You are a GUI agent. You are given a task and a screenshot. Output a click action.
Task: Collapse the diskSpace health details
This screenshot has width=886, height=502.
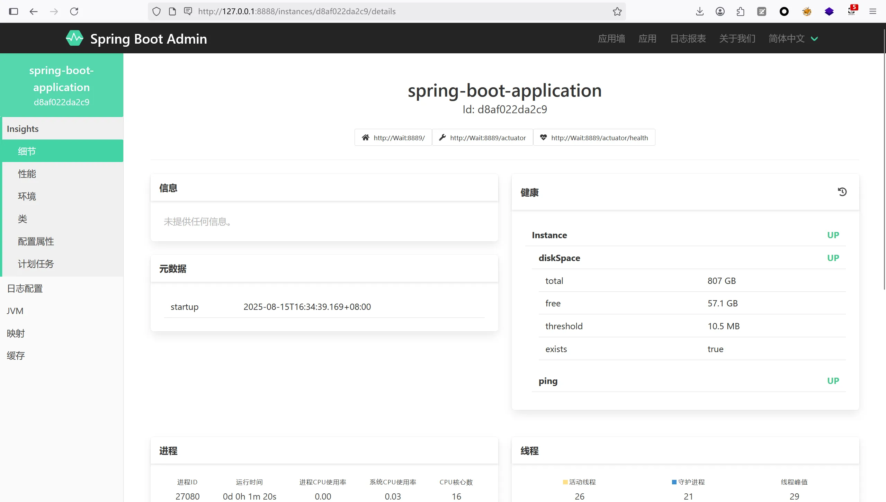point(559,258)
